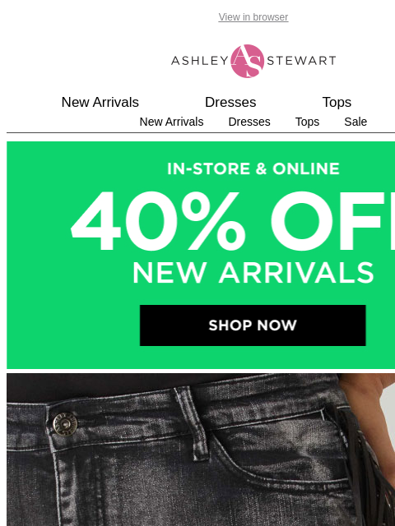This screenshot has height=526, width=395.
Task: Click the belt loop on the jeans
Action: [x=193, y=422]
